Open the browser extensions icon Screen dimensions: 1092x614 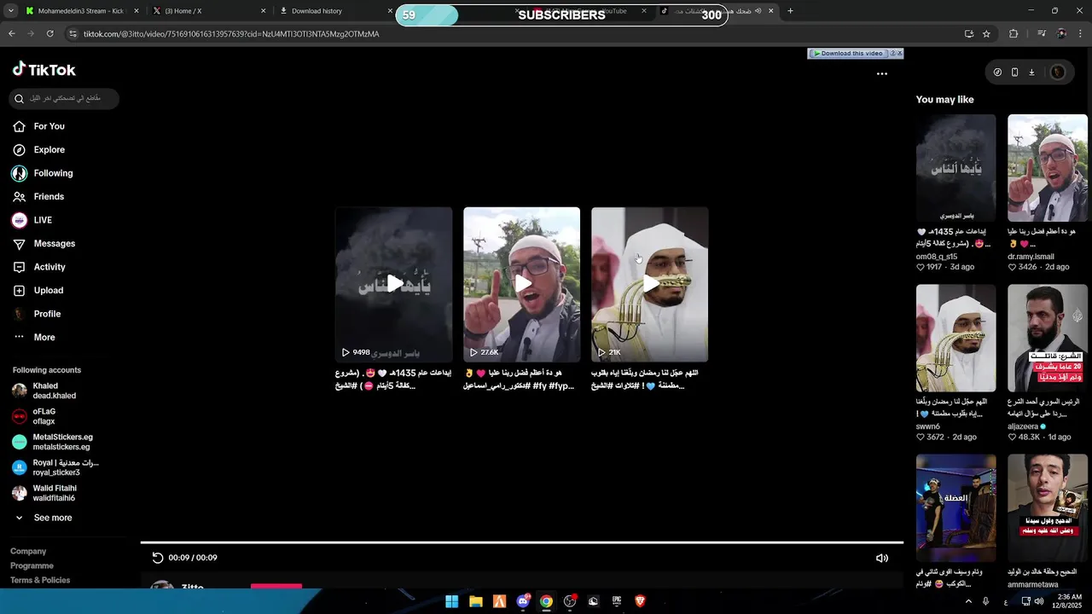(x=1014, y=34)
